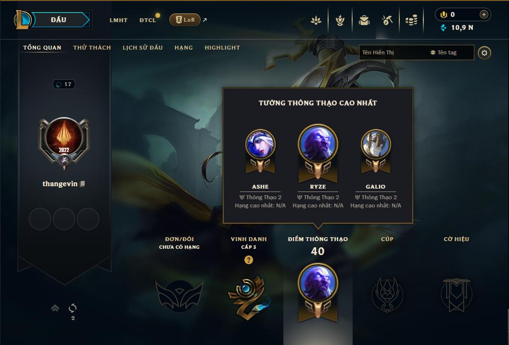Click the Vinh Danh question mark

point(249,260)
